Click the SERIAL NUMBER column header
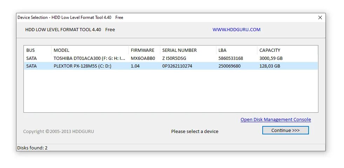 point(188,50)
